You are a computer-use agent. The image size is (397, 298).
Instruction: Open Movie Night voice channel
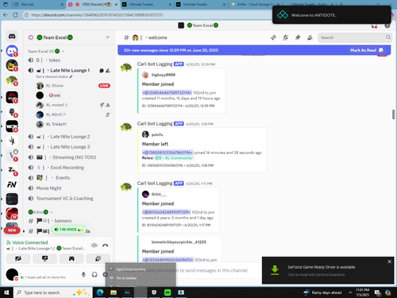pyautogui.click(x=69, y=188)
